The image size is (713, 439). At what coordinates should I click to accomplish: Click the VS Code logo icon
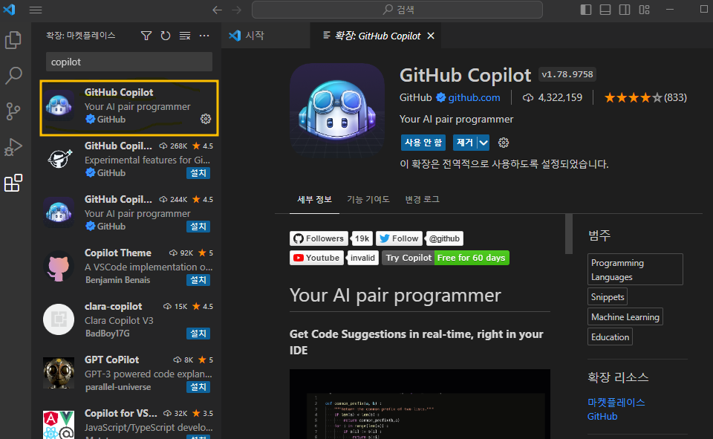point(9,10)
